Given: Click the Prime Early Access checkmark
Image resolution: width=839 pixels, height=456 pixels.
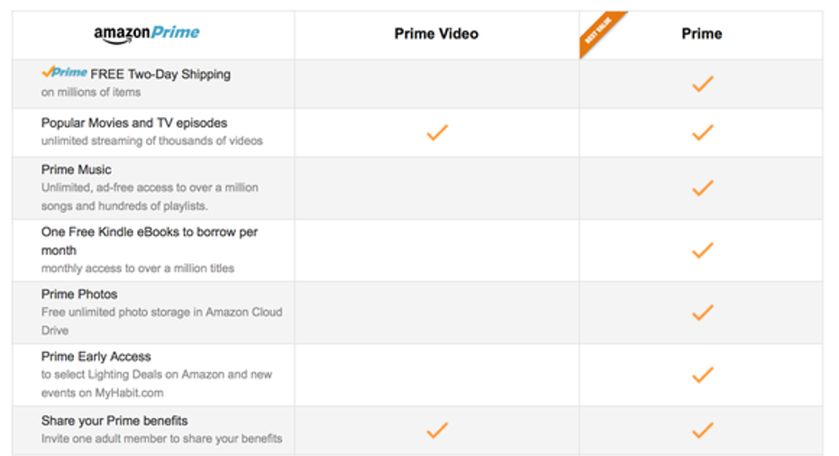Looking at the screenshot, I should tap(703, 375).
